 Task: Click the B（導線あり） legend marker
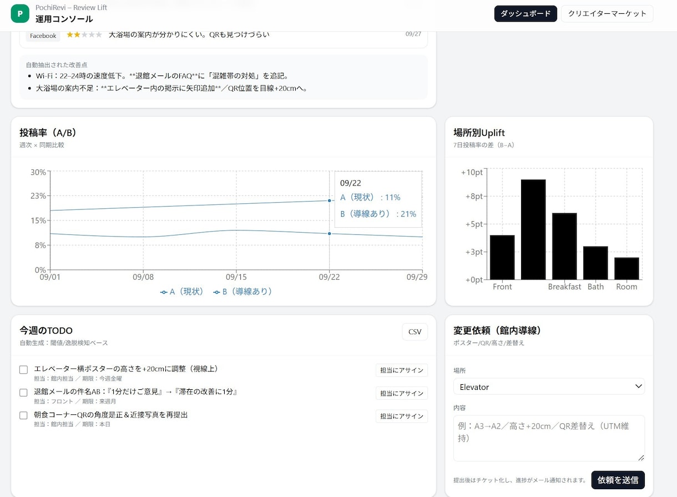(216, 292)
